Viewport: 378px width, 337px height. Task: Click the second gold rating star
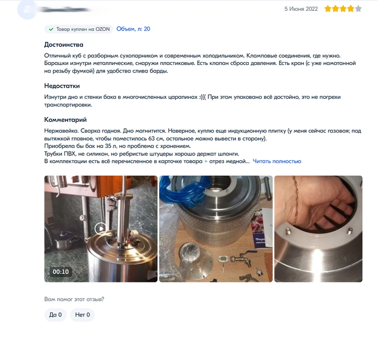[x=335, y=9]
